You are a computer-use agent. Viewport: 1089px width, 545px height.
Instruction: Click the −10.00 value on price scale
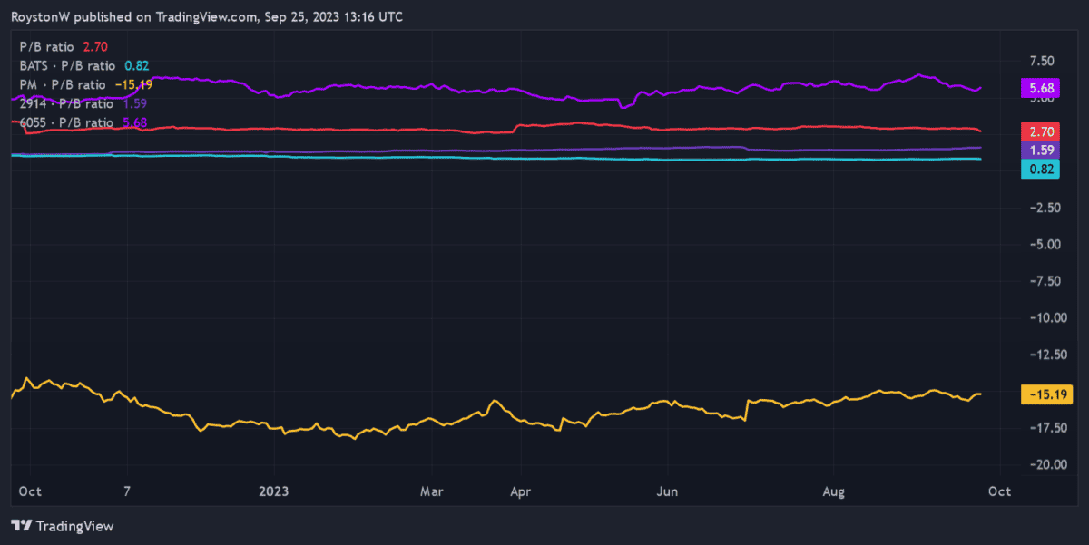[1038, 317]
